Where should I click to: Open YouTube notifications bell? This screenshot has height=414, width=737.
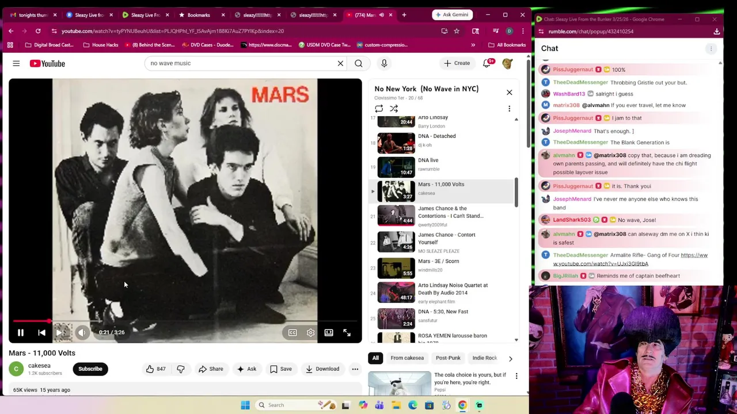(x=487, y=63)
